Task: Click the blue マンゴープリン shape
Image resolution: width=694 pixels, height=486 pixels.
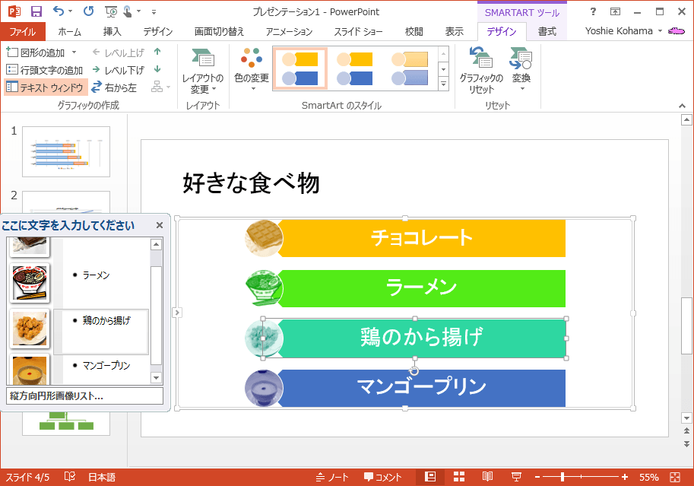Action: click(x=422, y=388)
